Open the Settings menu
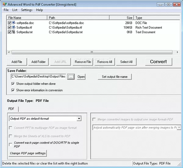183x168 pixels. coord(27,10)
